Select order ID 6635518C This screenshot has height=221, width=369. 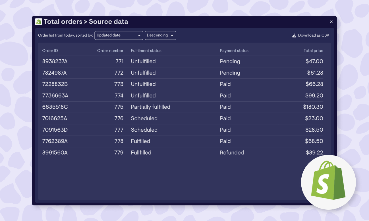click(55, 107)
